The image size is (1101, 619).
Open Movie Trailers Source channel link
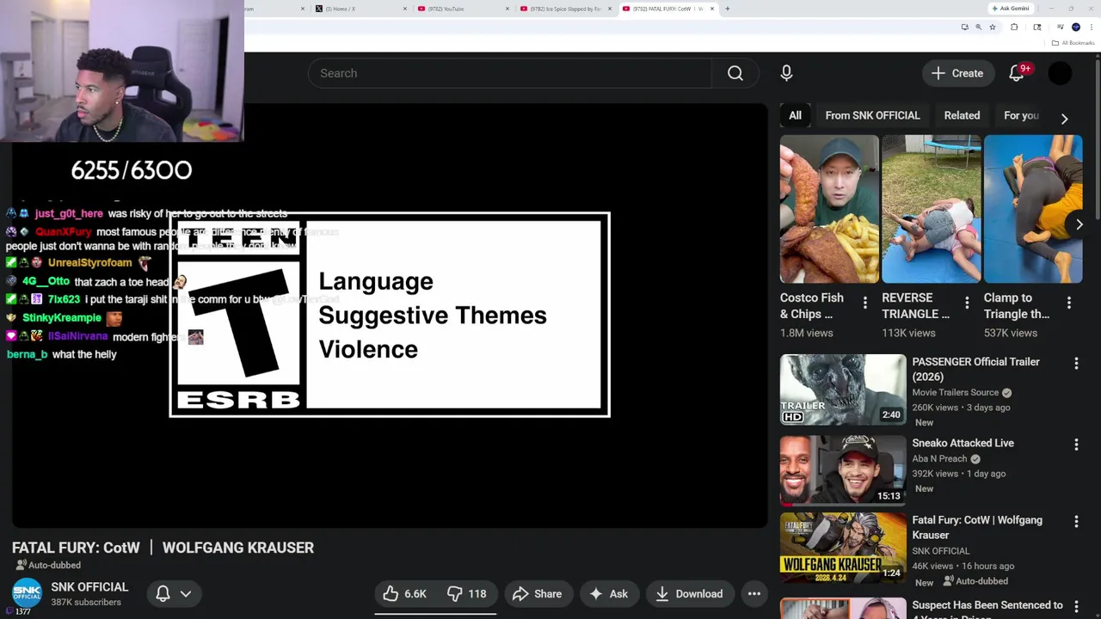point(955,392)
